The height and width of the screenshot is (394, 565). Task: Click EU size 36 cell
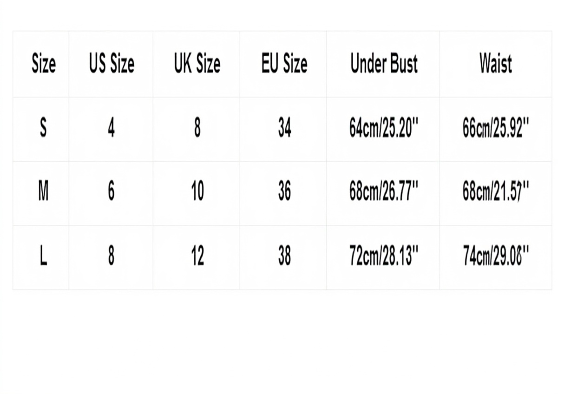pyautogui.click(x=284, y=191)
